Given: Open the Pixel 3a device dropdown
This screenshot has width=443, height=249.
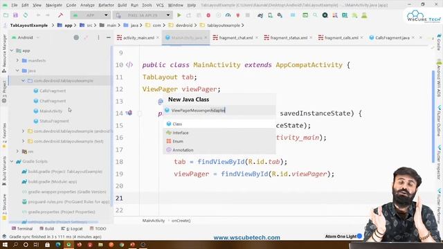Looking at the screenshot, I should coord(143,15).
